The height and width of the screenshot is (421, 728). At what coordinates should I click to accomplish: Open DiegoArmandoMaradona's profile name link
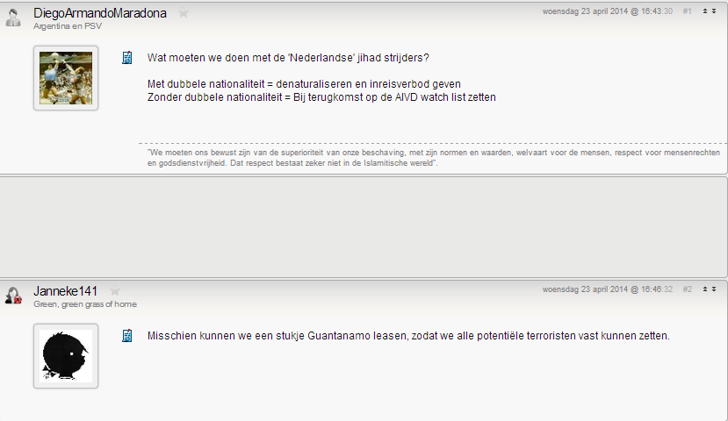point(100,13)
